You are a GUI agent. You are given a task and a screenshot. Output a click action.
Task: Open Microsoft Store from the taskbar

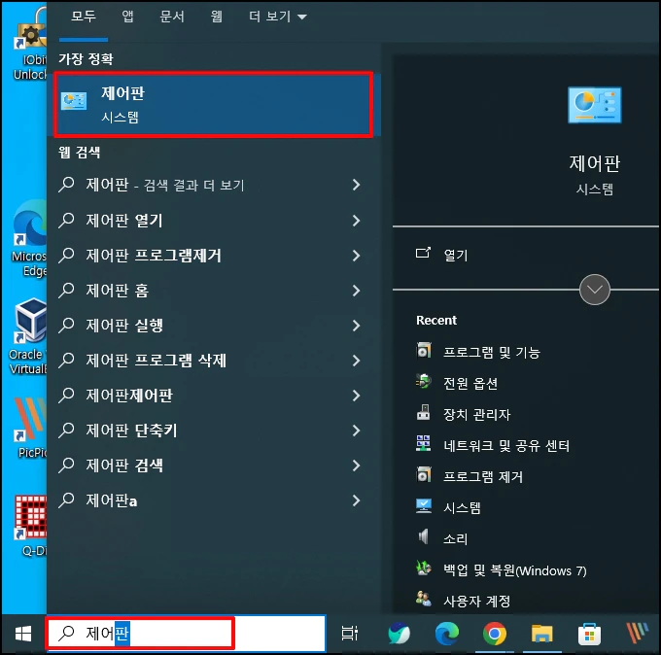click(589, 634)
